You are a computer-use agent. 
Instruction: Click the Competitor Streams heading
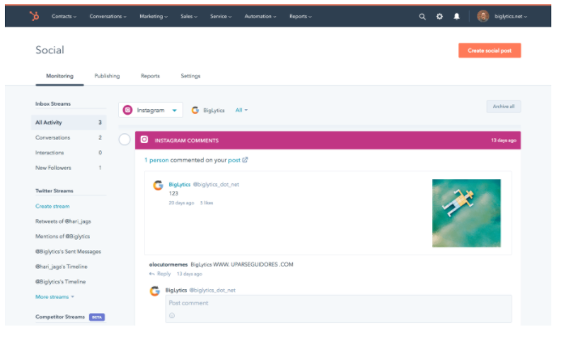pos(60,317)
